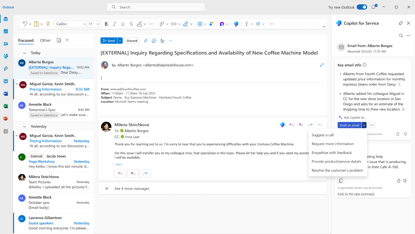Open the People view in the sidebar
The image size is (415, 234).
(x=6, y=44)
